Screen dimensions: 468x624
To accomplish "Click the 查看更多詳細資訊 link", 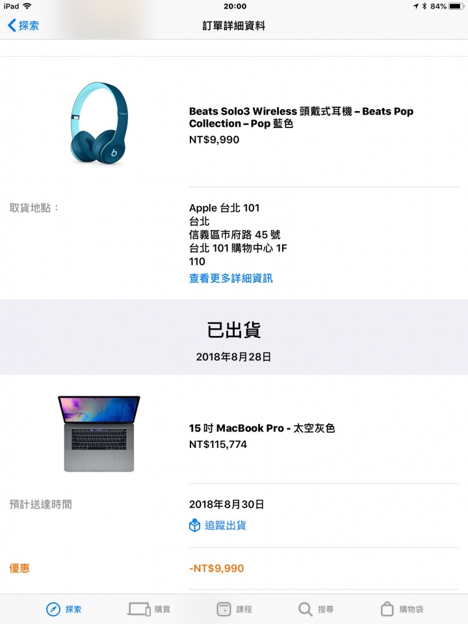I will pos(231,278).
